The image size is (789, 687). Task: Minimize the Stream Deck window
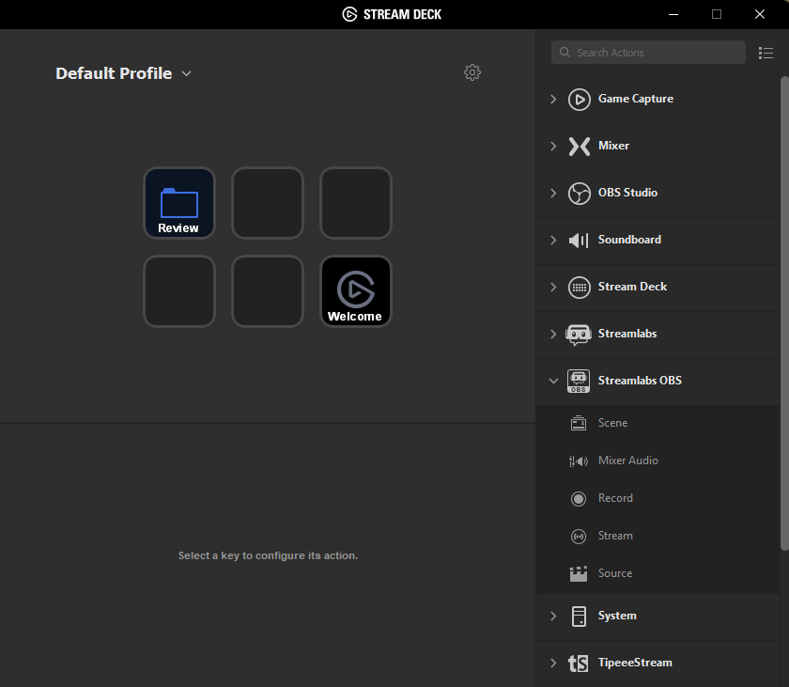coord(673,14)
